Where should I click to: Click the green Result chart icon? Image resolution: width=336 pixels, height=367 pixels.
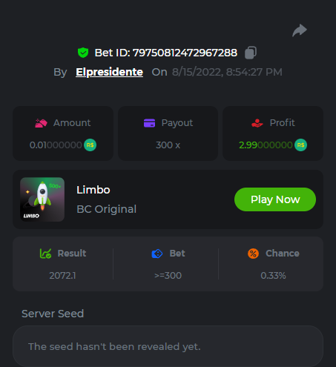[45, 254]
